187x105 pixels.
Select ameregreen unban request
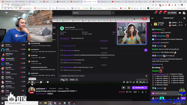42,50
